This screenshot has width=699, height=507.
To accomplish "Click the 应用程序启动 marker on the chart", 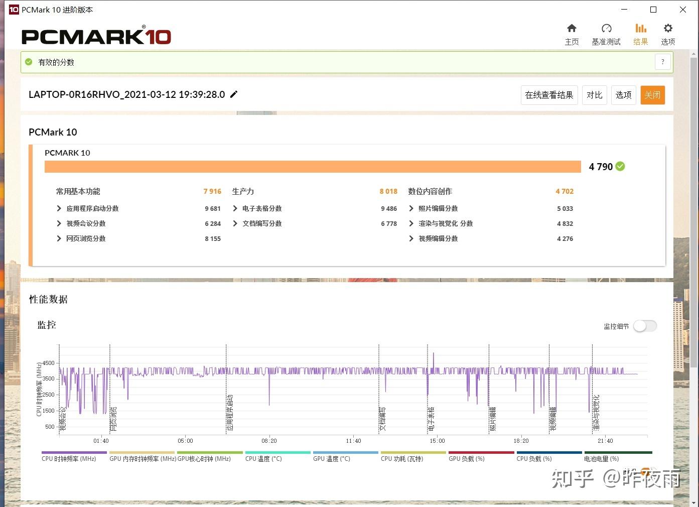I will 230,413.
